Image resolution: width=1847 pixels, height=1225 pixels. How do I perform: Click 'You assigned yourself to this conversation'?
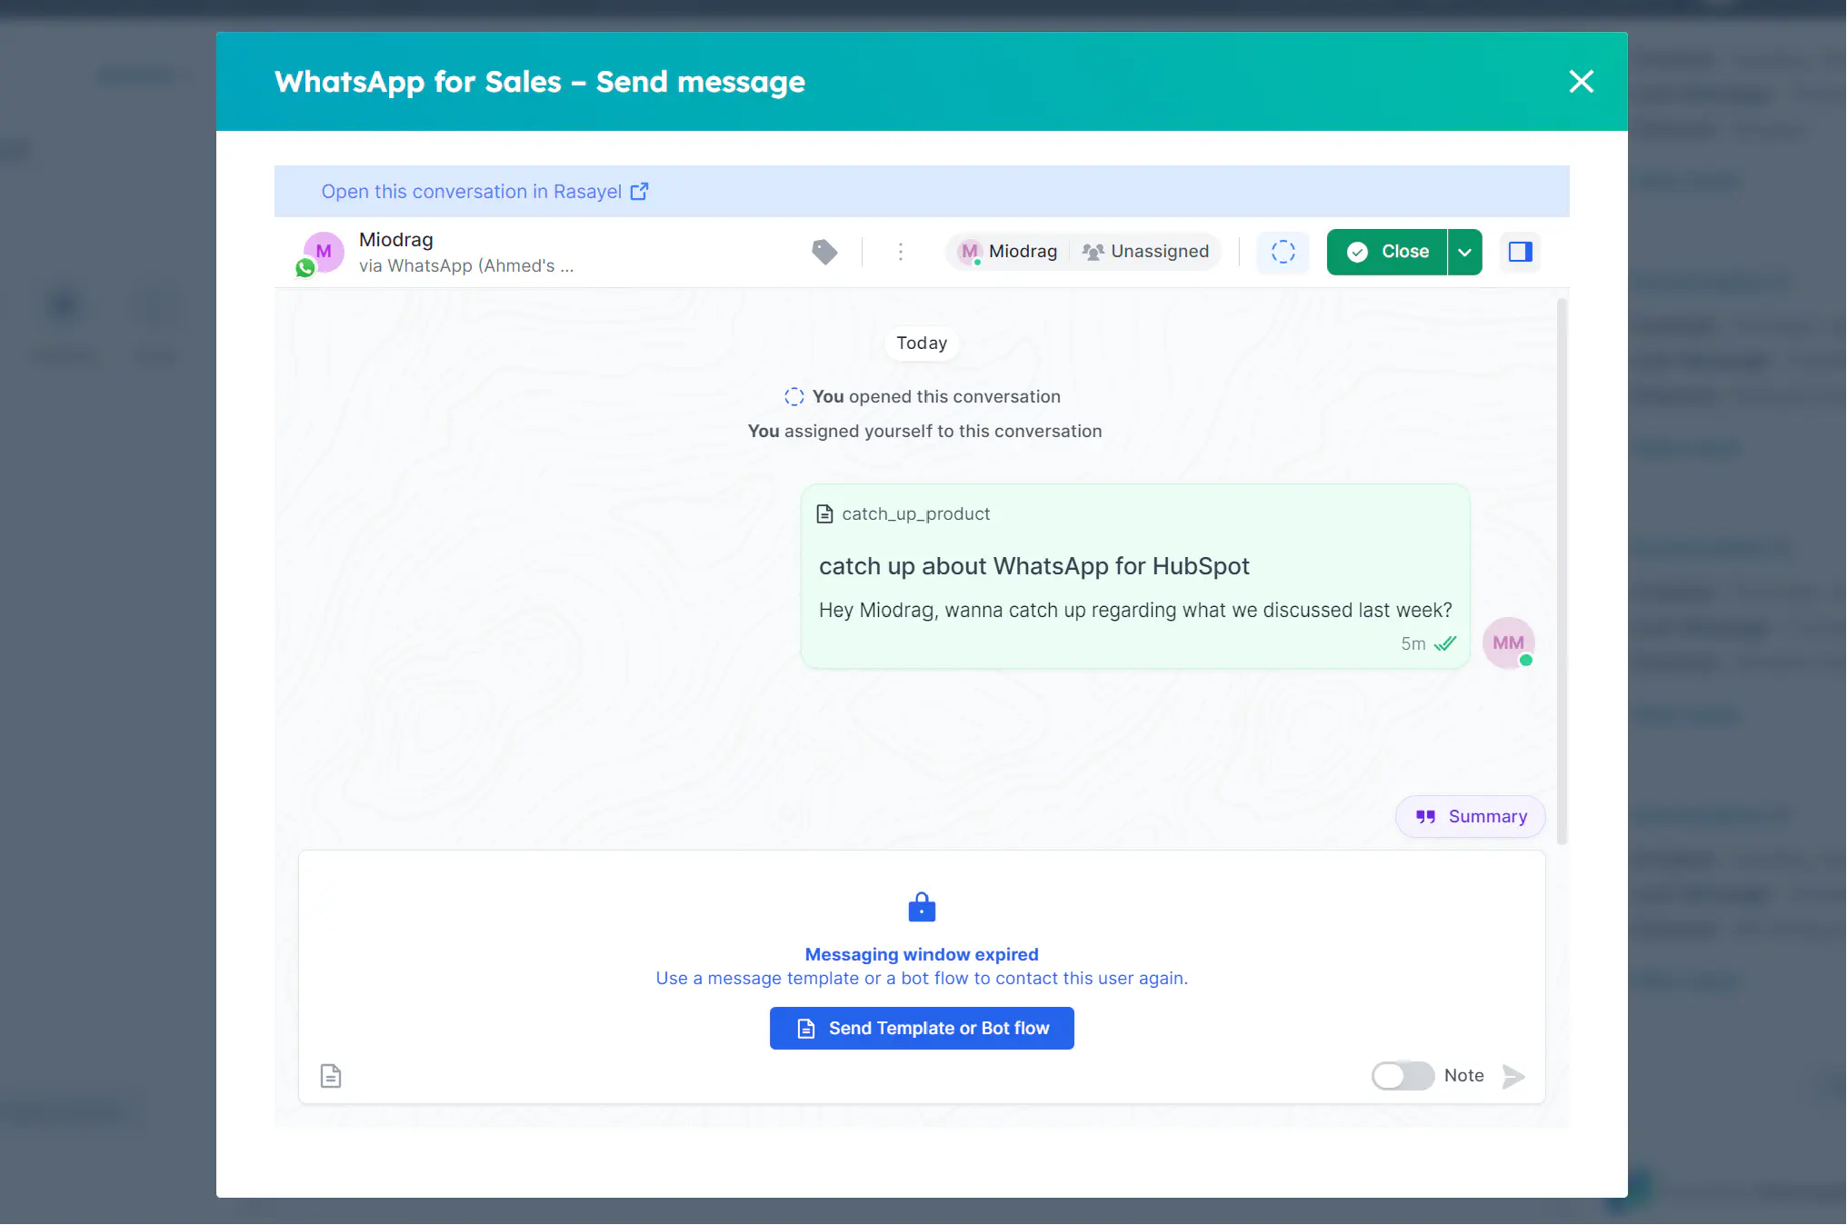click(924, 432)
